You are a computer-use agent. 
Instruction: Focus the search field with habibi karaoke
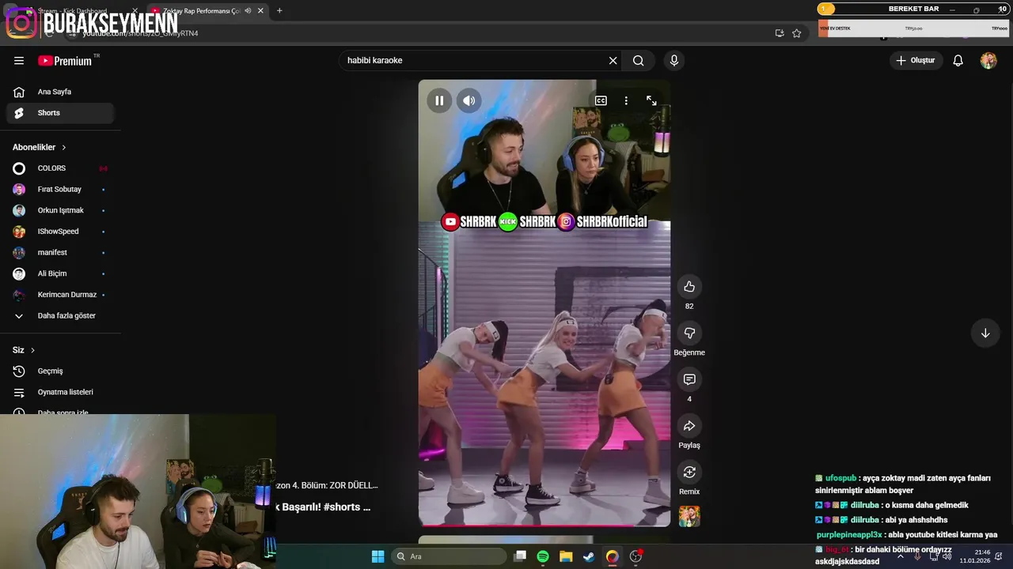(x=475, y=61)
